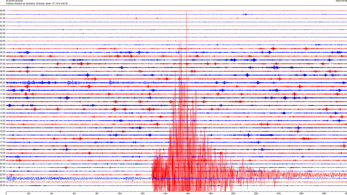The image size is (347, 195).
Task: Select the 13:00 trace time label
Action: (3, 109)
